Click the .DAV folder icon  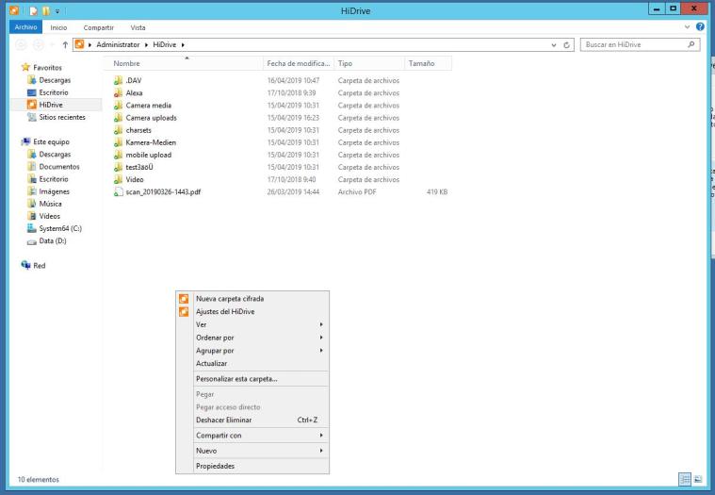[118, 81]
